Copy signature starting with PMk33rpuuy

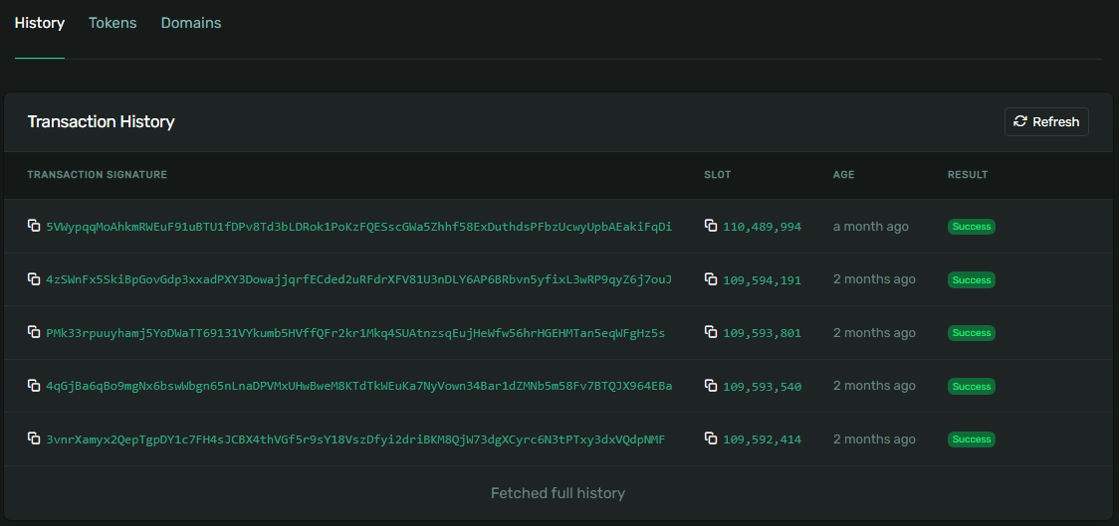34,331
